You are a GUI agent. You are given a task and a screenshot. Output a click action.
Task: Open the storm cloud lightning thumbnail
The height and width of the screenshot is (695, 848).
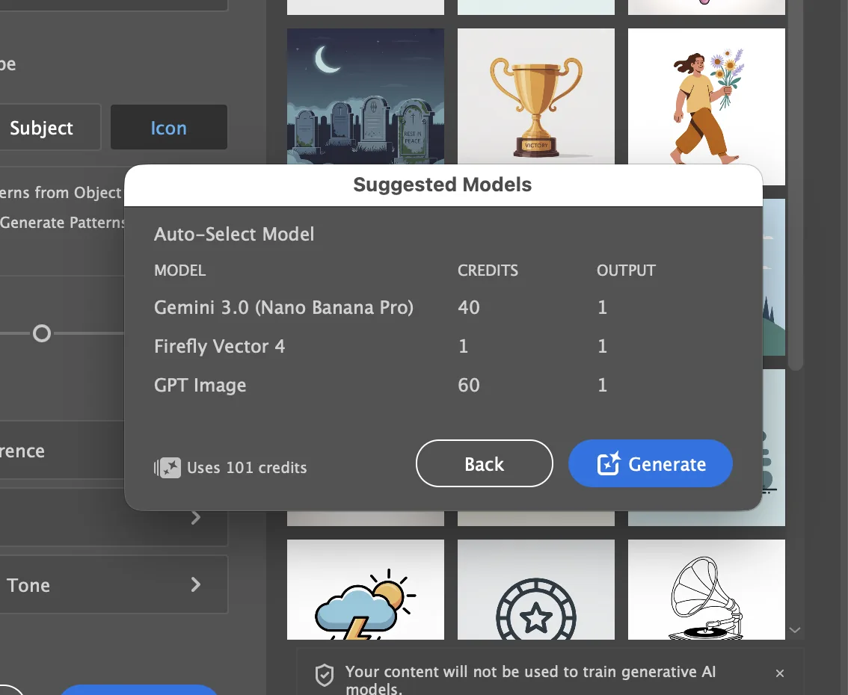click(x=366, y=589)
